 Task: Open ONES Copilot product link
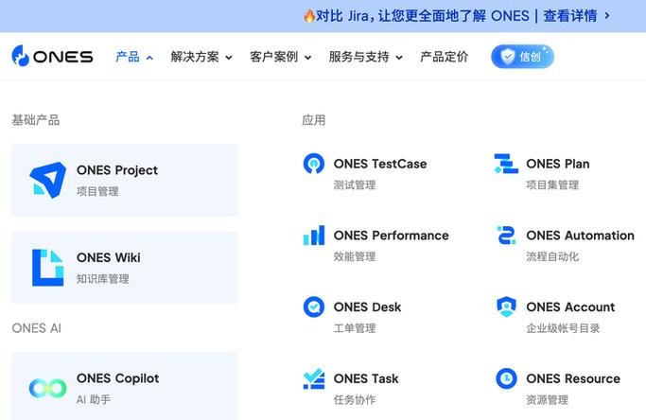(125, 386)
